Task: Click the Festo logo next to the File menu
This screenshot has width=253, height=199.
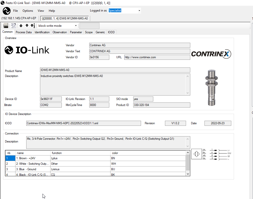Action: coord(6,11)
